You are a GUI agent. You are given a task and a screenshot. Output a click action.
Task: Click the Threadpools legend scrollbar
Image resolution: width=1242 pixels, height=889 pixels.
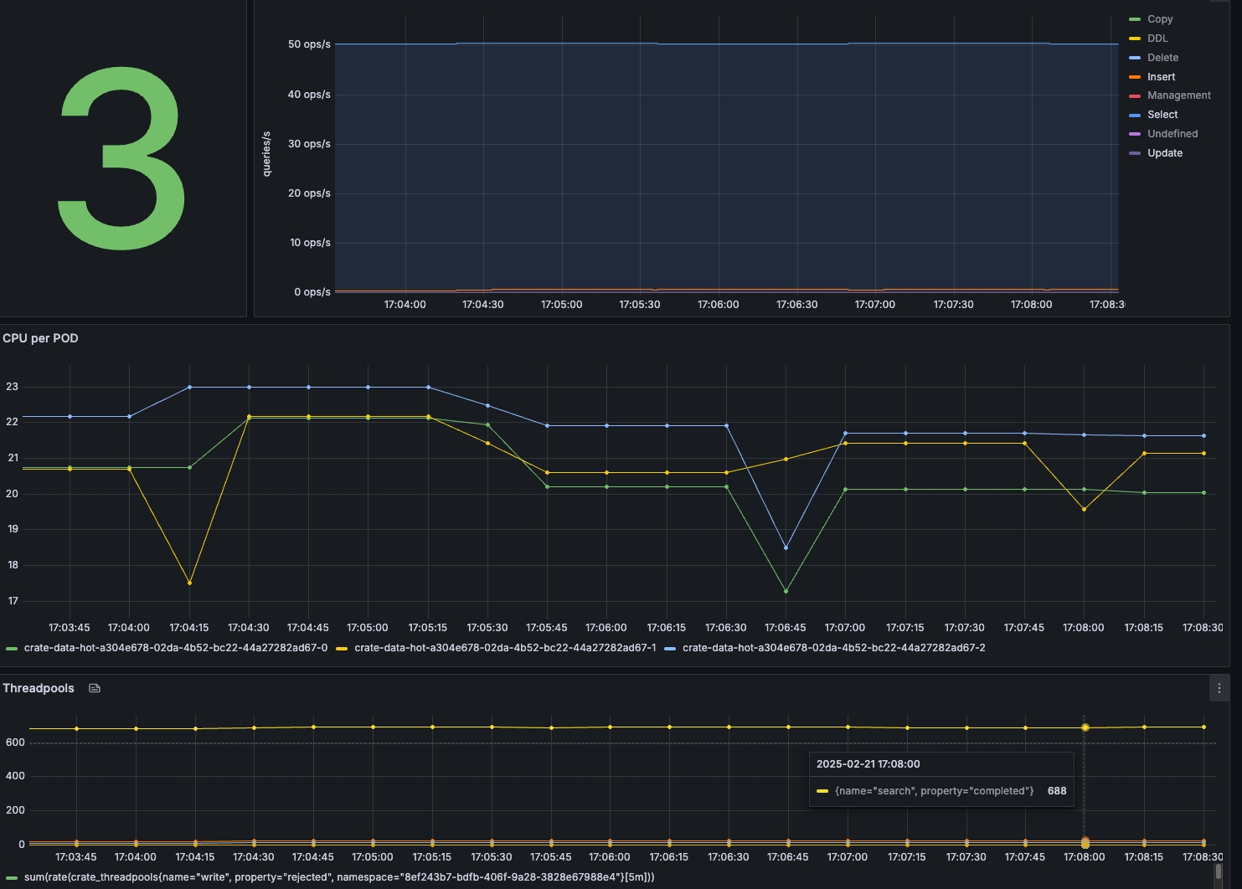pos(1219,872)
